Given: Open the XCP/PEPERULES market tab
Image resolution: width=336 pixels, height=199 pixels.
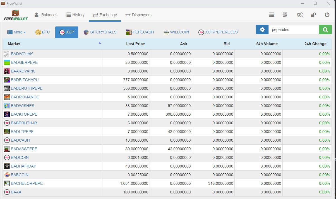Looking at the screenshot, I should click(x=218, y=32).
